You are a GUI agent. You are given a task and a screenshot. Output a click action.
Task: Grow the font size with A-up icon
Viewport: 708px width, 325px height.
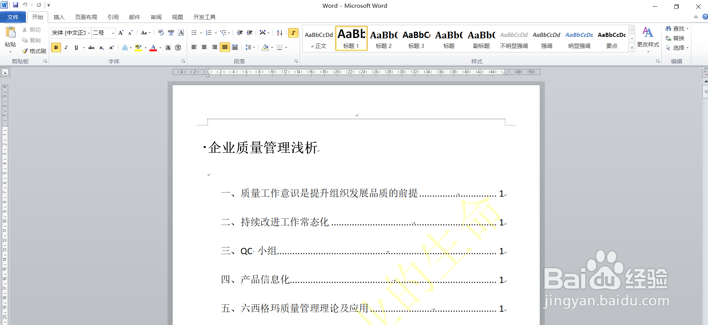tap(121, 33)
